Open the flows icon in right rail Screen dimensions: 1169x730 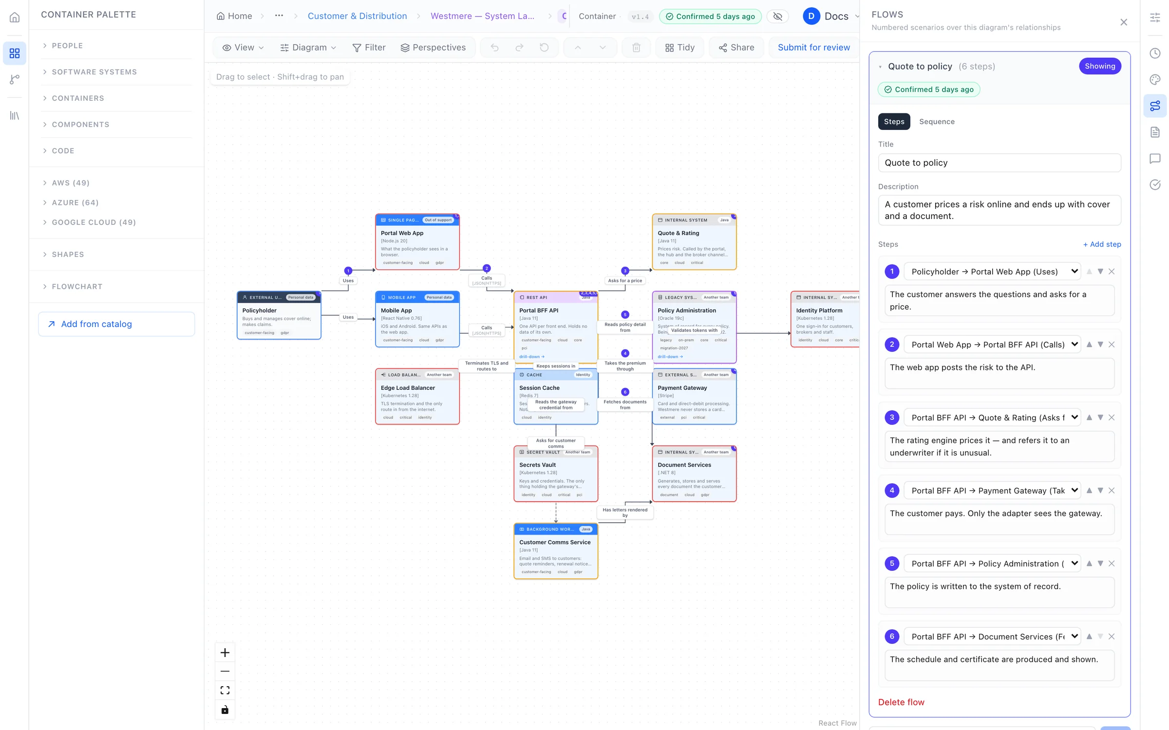tap(1155, 106)
